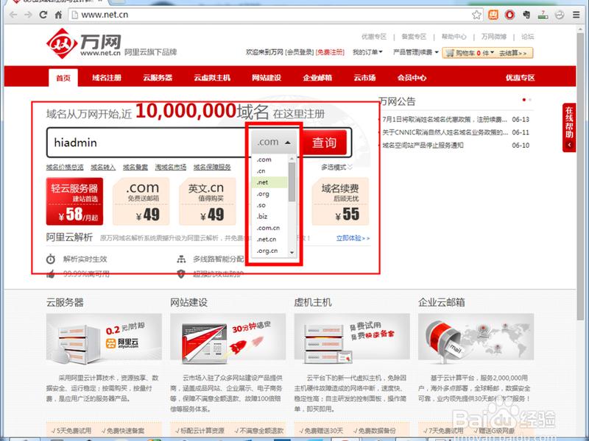Click the shopping cart icon

point(449,53)
